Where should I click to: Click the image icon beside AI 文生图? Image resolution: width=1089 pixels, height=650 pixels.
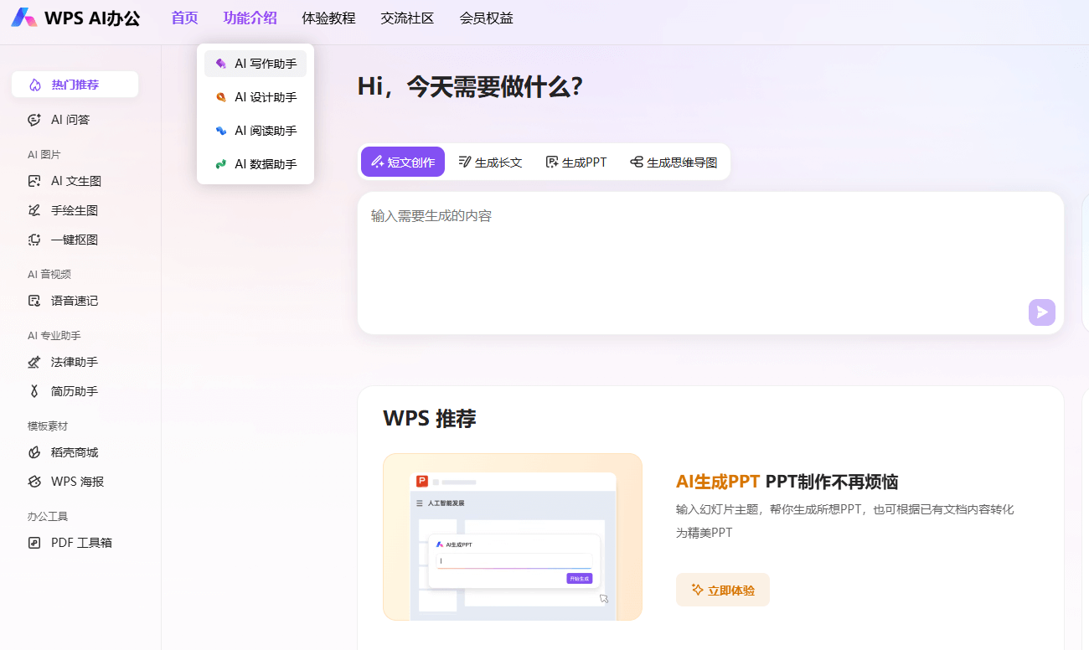tap(34, 181)
